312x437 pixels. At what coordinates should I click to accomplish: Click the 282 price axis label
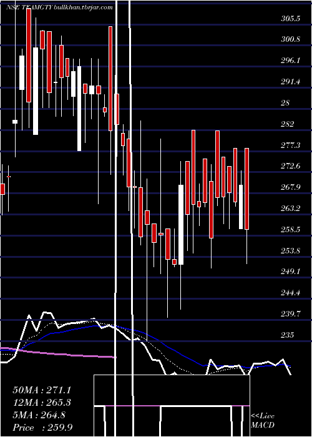pos(288,124)
